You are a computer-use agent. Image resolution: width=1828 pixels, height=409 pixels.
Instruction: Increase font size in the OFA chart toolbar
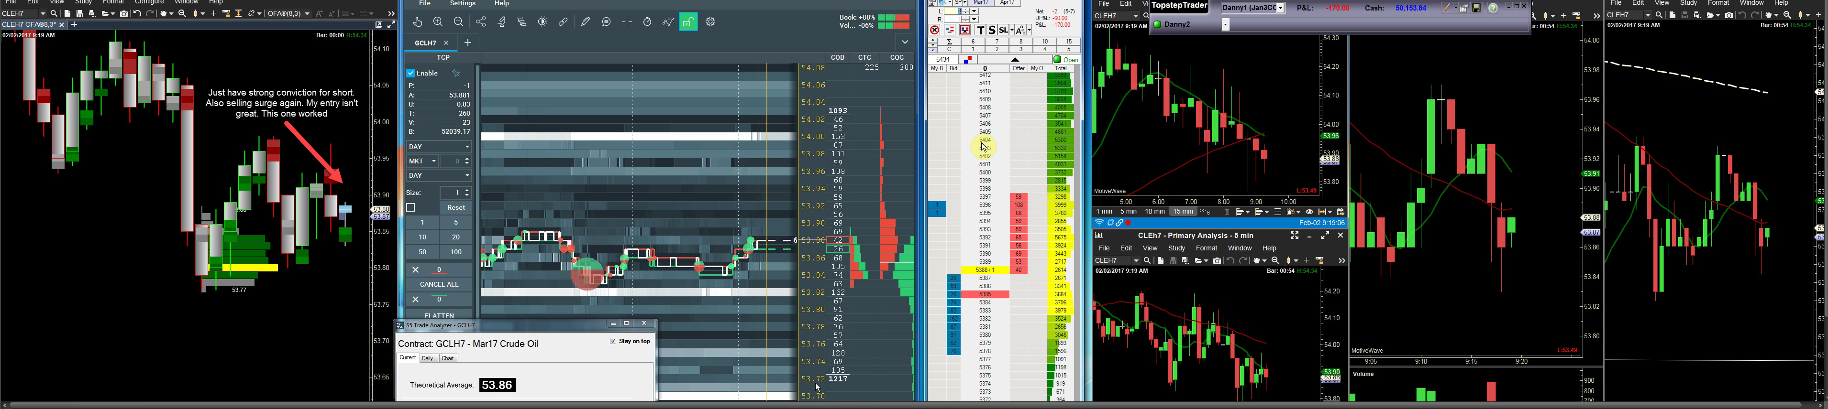(x=320, y=13)
